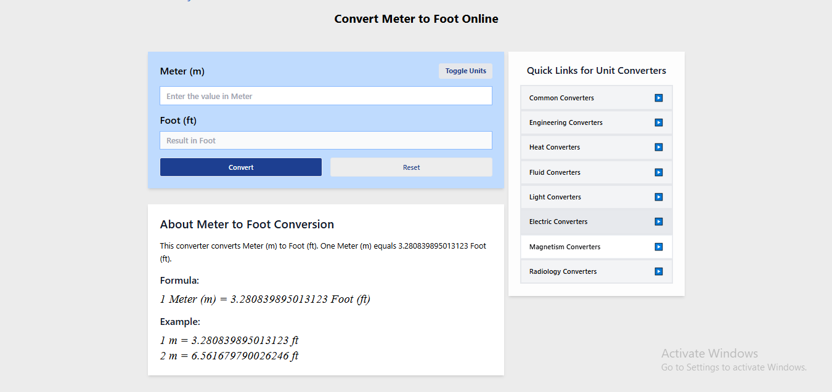
Task: Click the arrow icon beside Radiology Converters
Action: click(x=659, y=271)
